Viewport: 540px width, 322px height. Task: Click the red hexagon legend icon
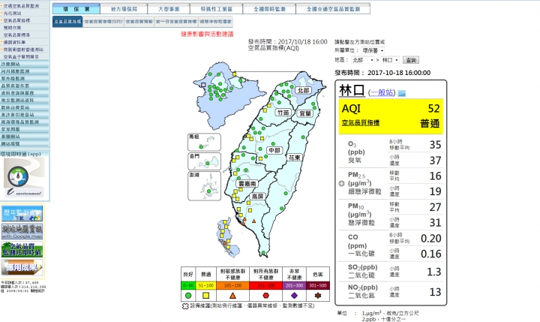[265, 296]
